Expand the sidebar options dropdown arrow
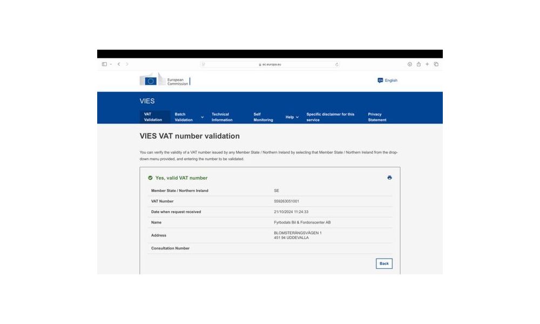 (111, 64)
